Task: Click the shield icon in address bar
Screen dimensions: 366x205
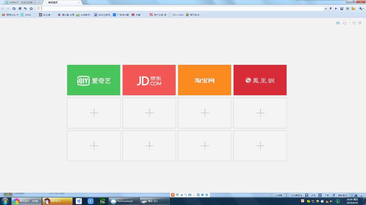Action: click(x=38, y=9)
